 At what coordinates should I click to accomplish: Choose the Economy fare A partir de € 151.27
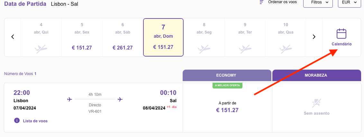227,108
